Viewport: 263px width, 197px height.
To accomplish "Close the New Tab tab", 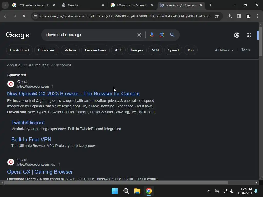I will pyautogui.click(x=103, y=5).
